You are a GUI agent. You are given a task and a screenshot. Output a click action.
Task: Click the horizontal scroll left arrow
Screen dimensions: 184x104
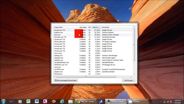[x=55, y=77]
